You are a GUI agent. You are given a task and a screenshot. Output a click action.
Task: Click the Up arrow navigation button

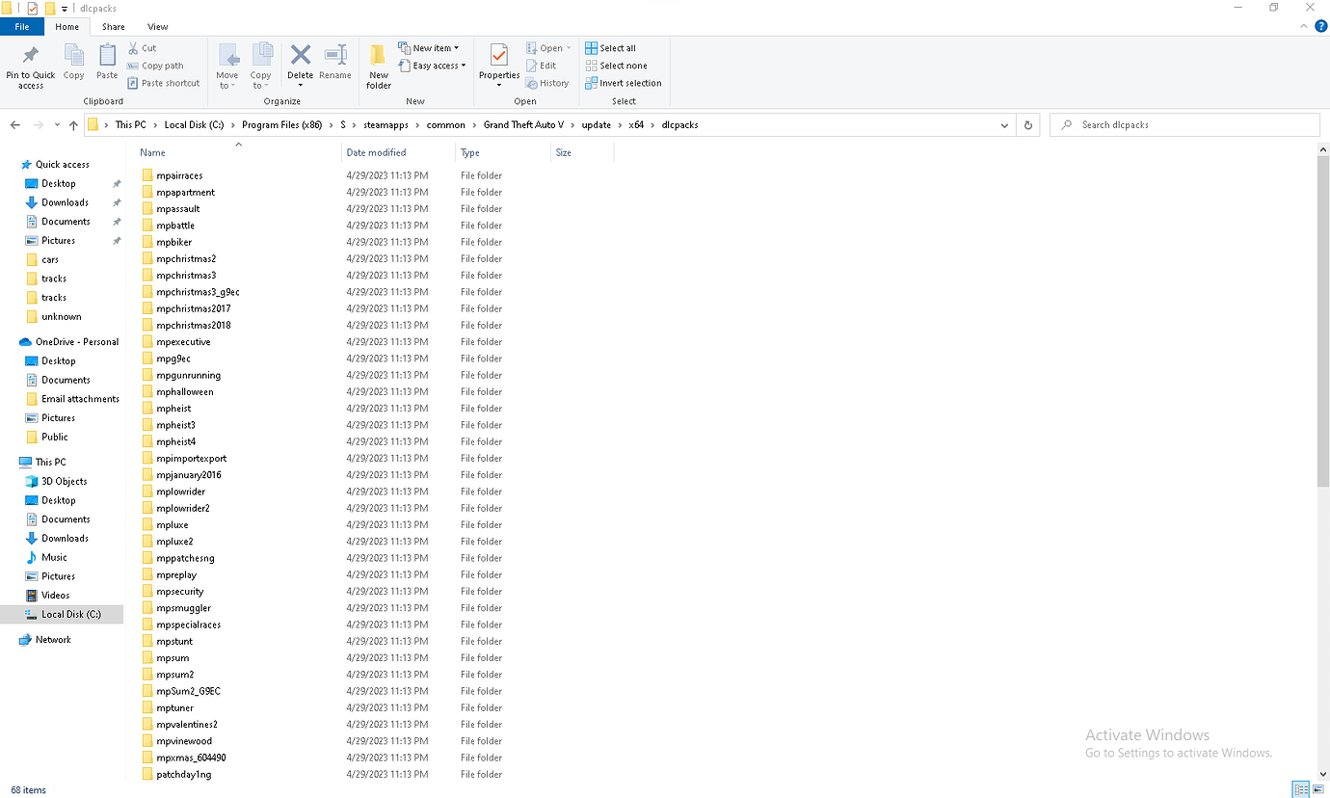click(x=73, y=125)
